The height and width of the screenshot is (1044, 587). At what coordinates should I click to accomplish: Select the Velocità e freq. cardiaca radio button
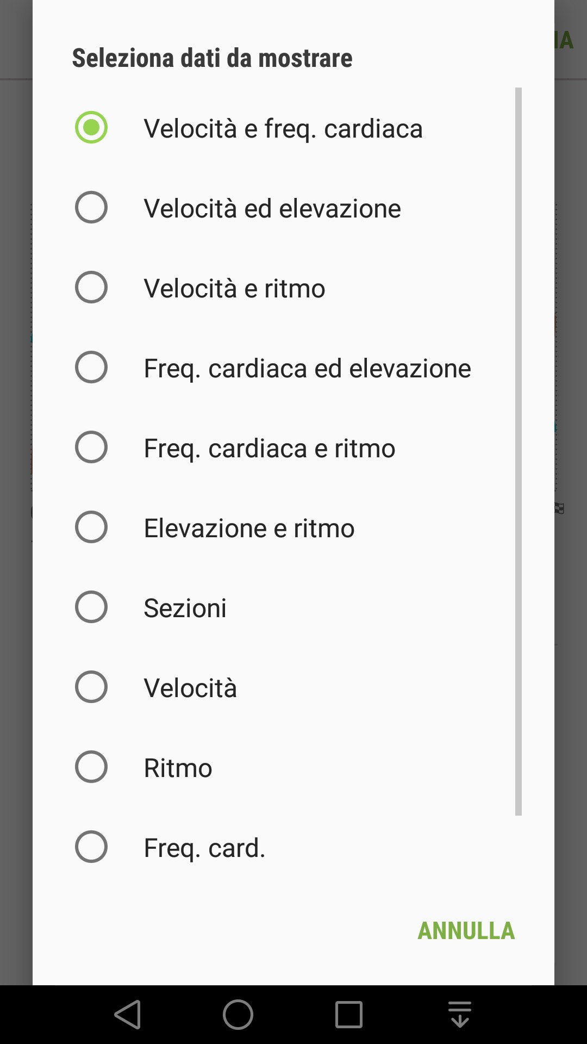click(91, 128)
